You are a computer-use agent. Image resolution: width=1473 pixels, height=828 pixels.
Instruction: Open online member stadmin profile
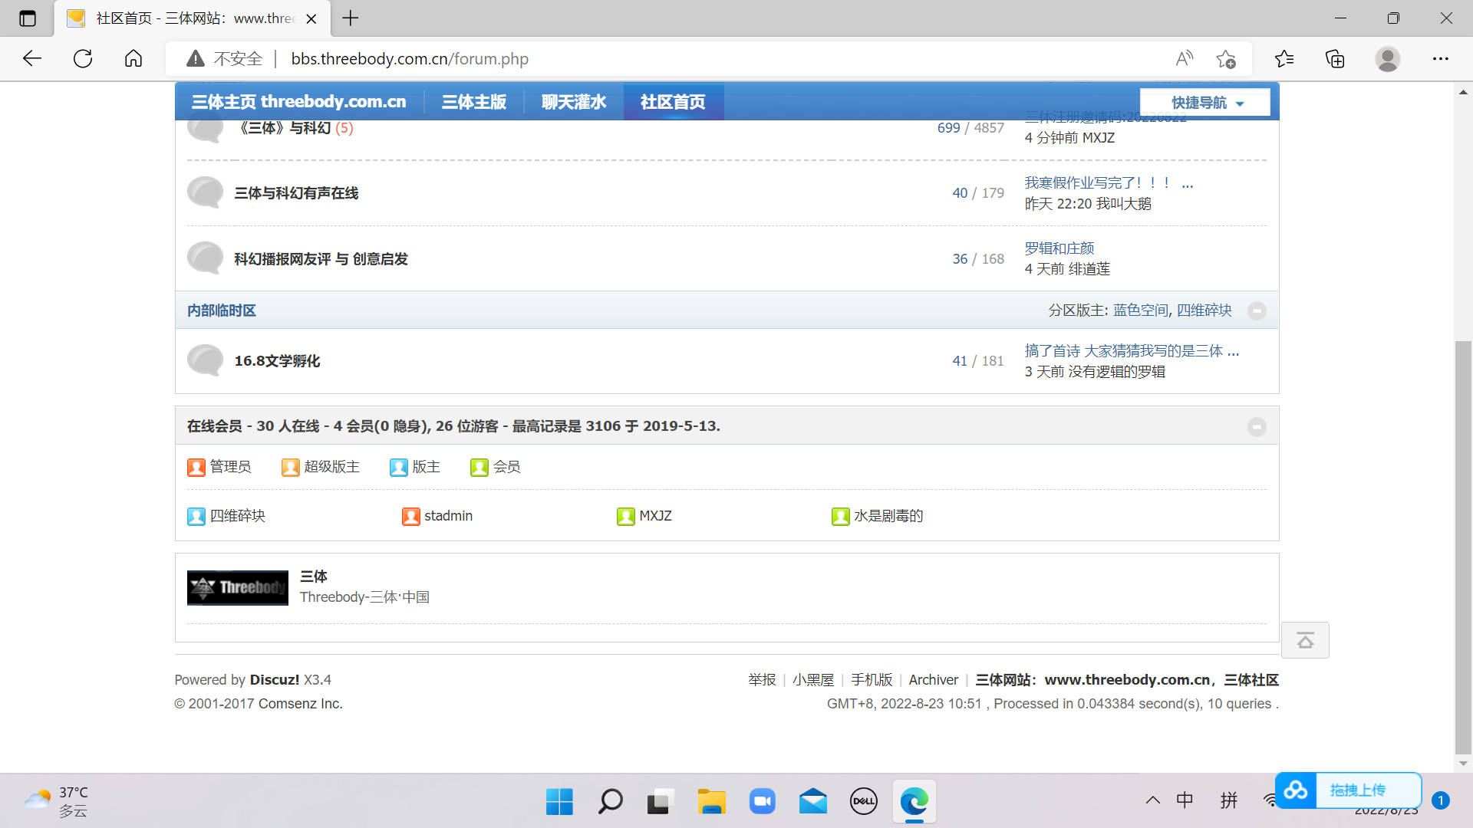pyautogui.click(x=448, y=516)
